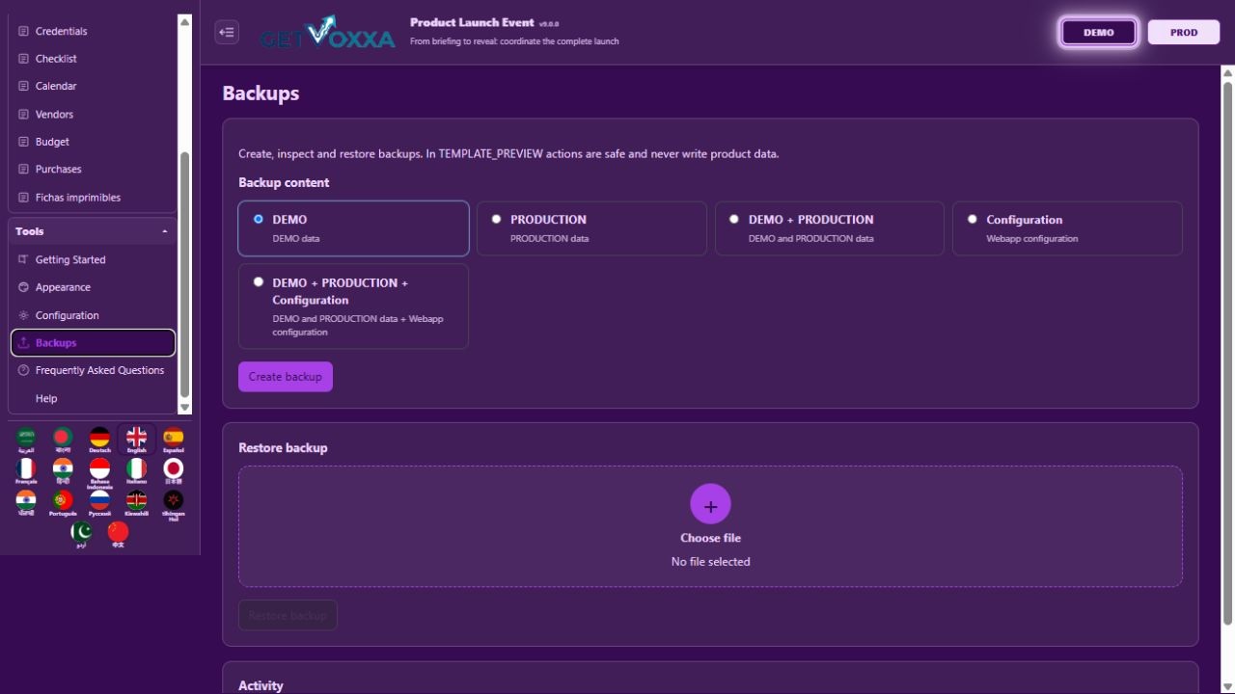This screenshot has height=694, width=1235.
Task: Click the GetVoxxa logo
Action: click(x=327, y=33)
